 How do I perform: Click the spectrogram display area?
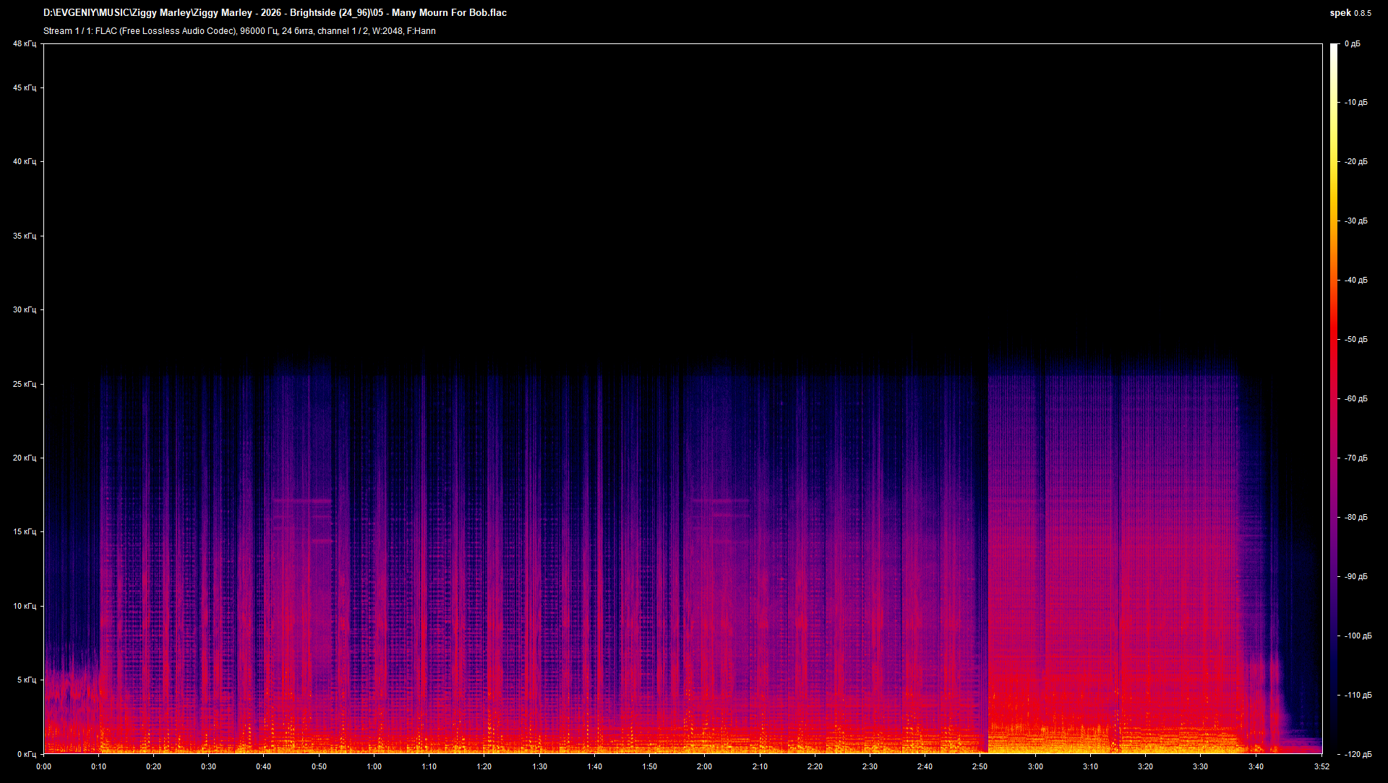point(682,398)
